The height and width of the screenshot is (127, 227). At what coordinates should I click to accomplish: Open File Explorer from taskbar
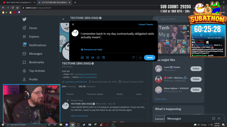click(61, 125)
